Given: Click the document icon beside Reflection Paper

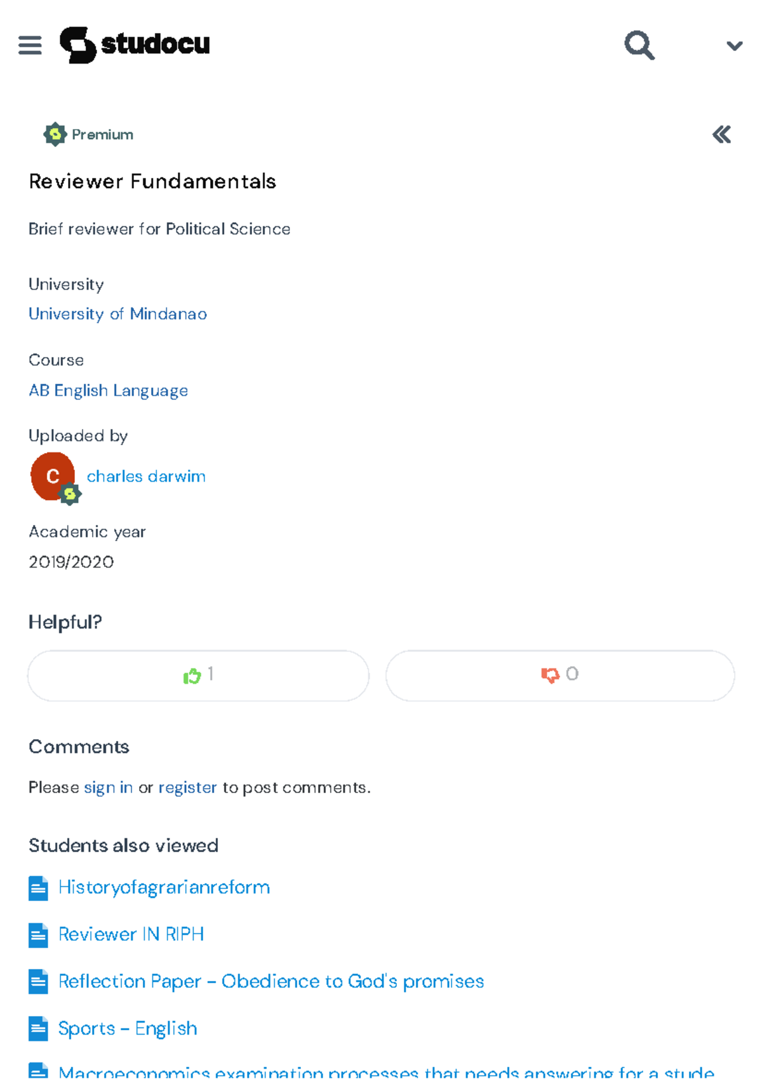Looking at the screenshot, I should pos(37,982).
